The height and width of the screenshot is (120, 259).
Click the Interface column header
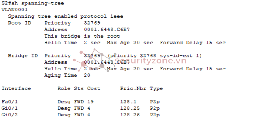[16, 88]
